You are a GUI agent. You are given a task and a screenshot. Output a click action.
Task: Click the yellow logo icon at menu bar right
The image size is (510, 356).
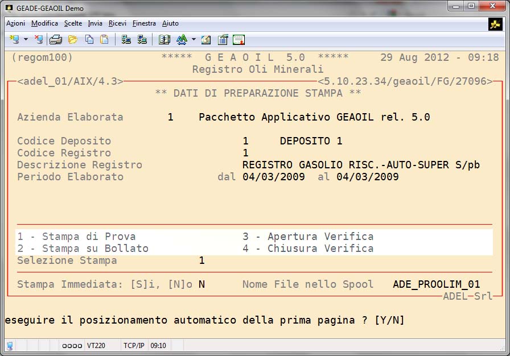point(495,24)
